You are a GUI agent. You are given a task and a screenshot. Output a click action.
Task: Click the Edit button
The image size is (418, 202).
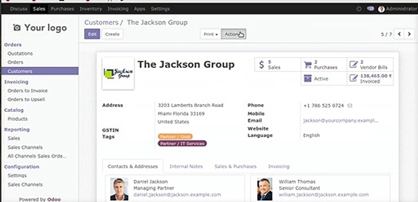pos(92,34)
